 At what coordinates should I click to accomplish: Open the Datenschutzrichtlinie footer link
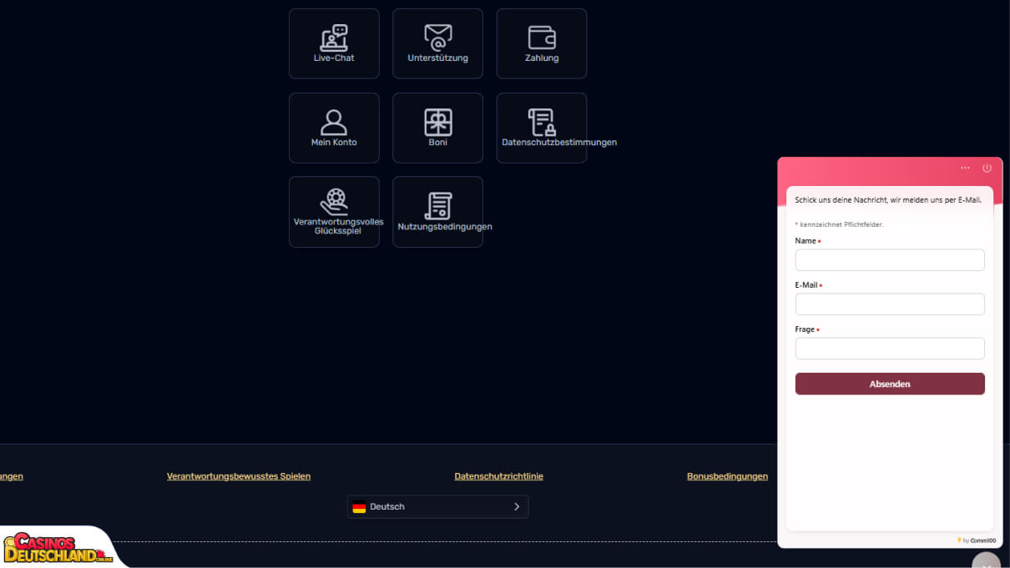coord(498,476)
